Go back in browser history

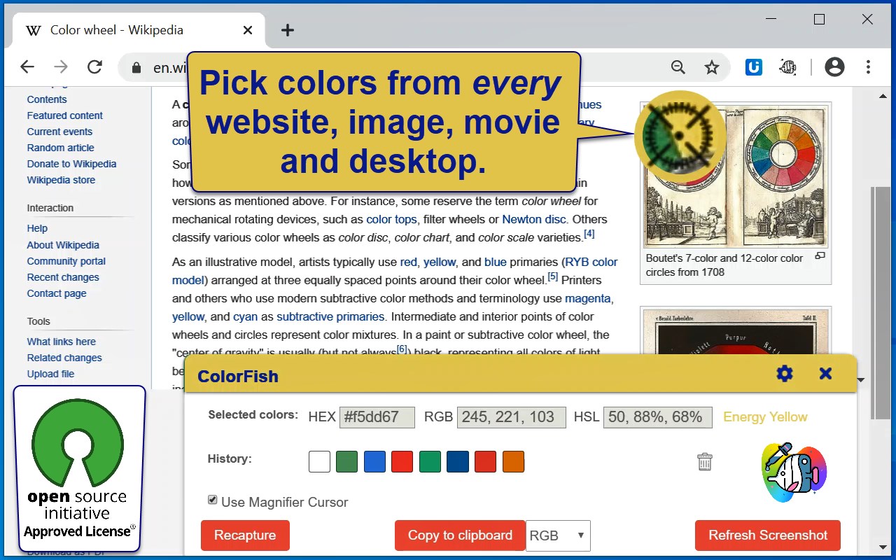[x=27, y=67]
